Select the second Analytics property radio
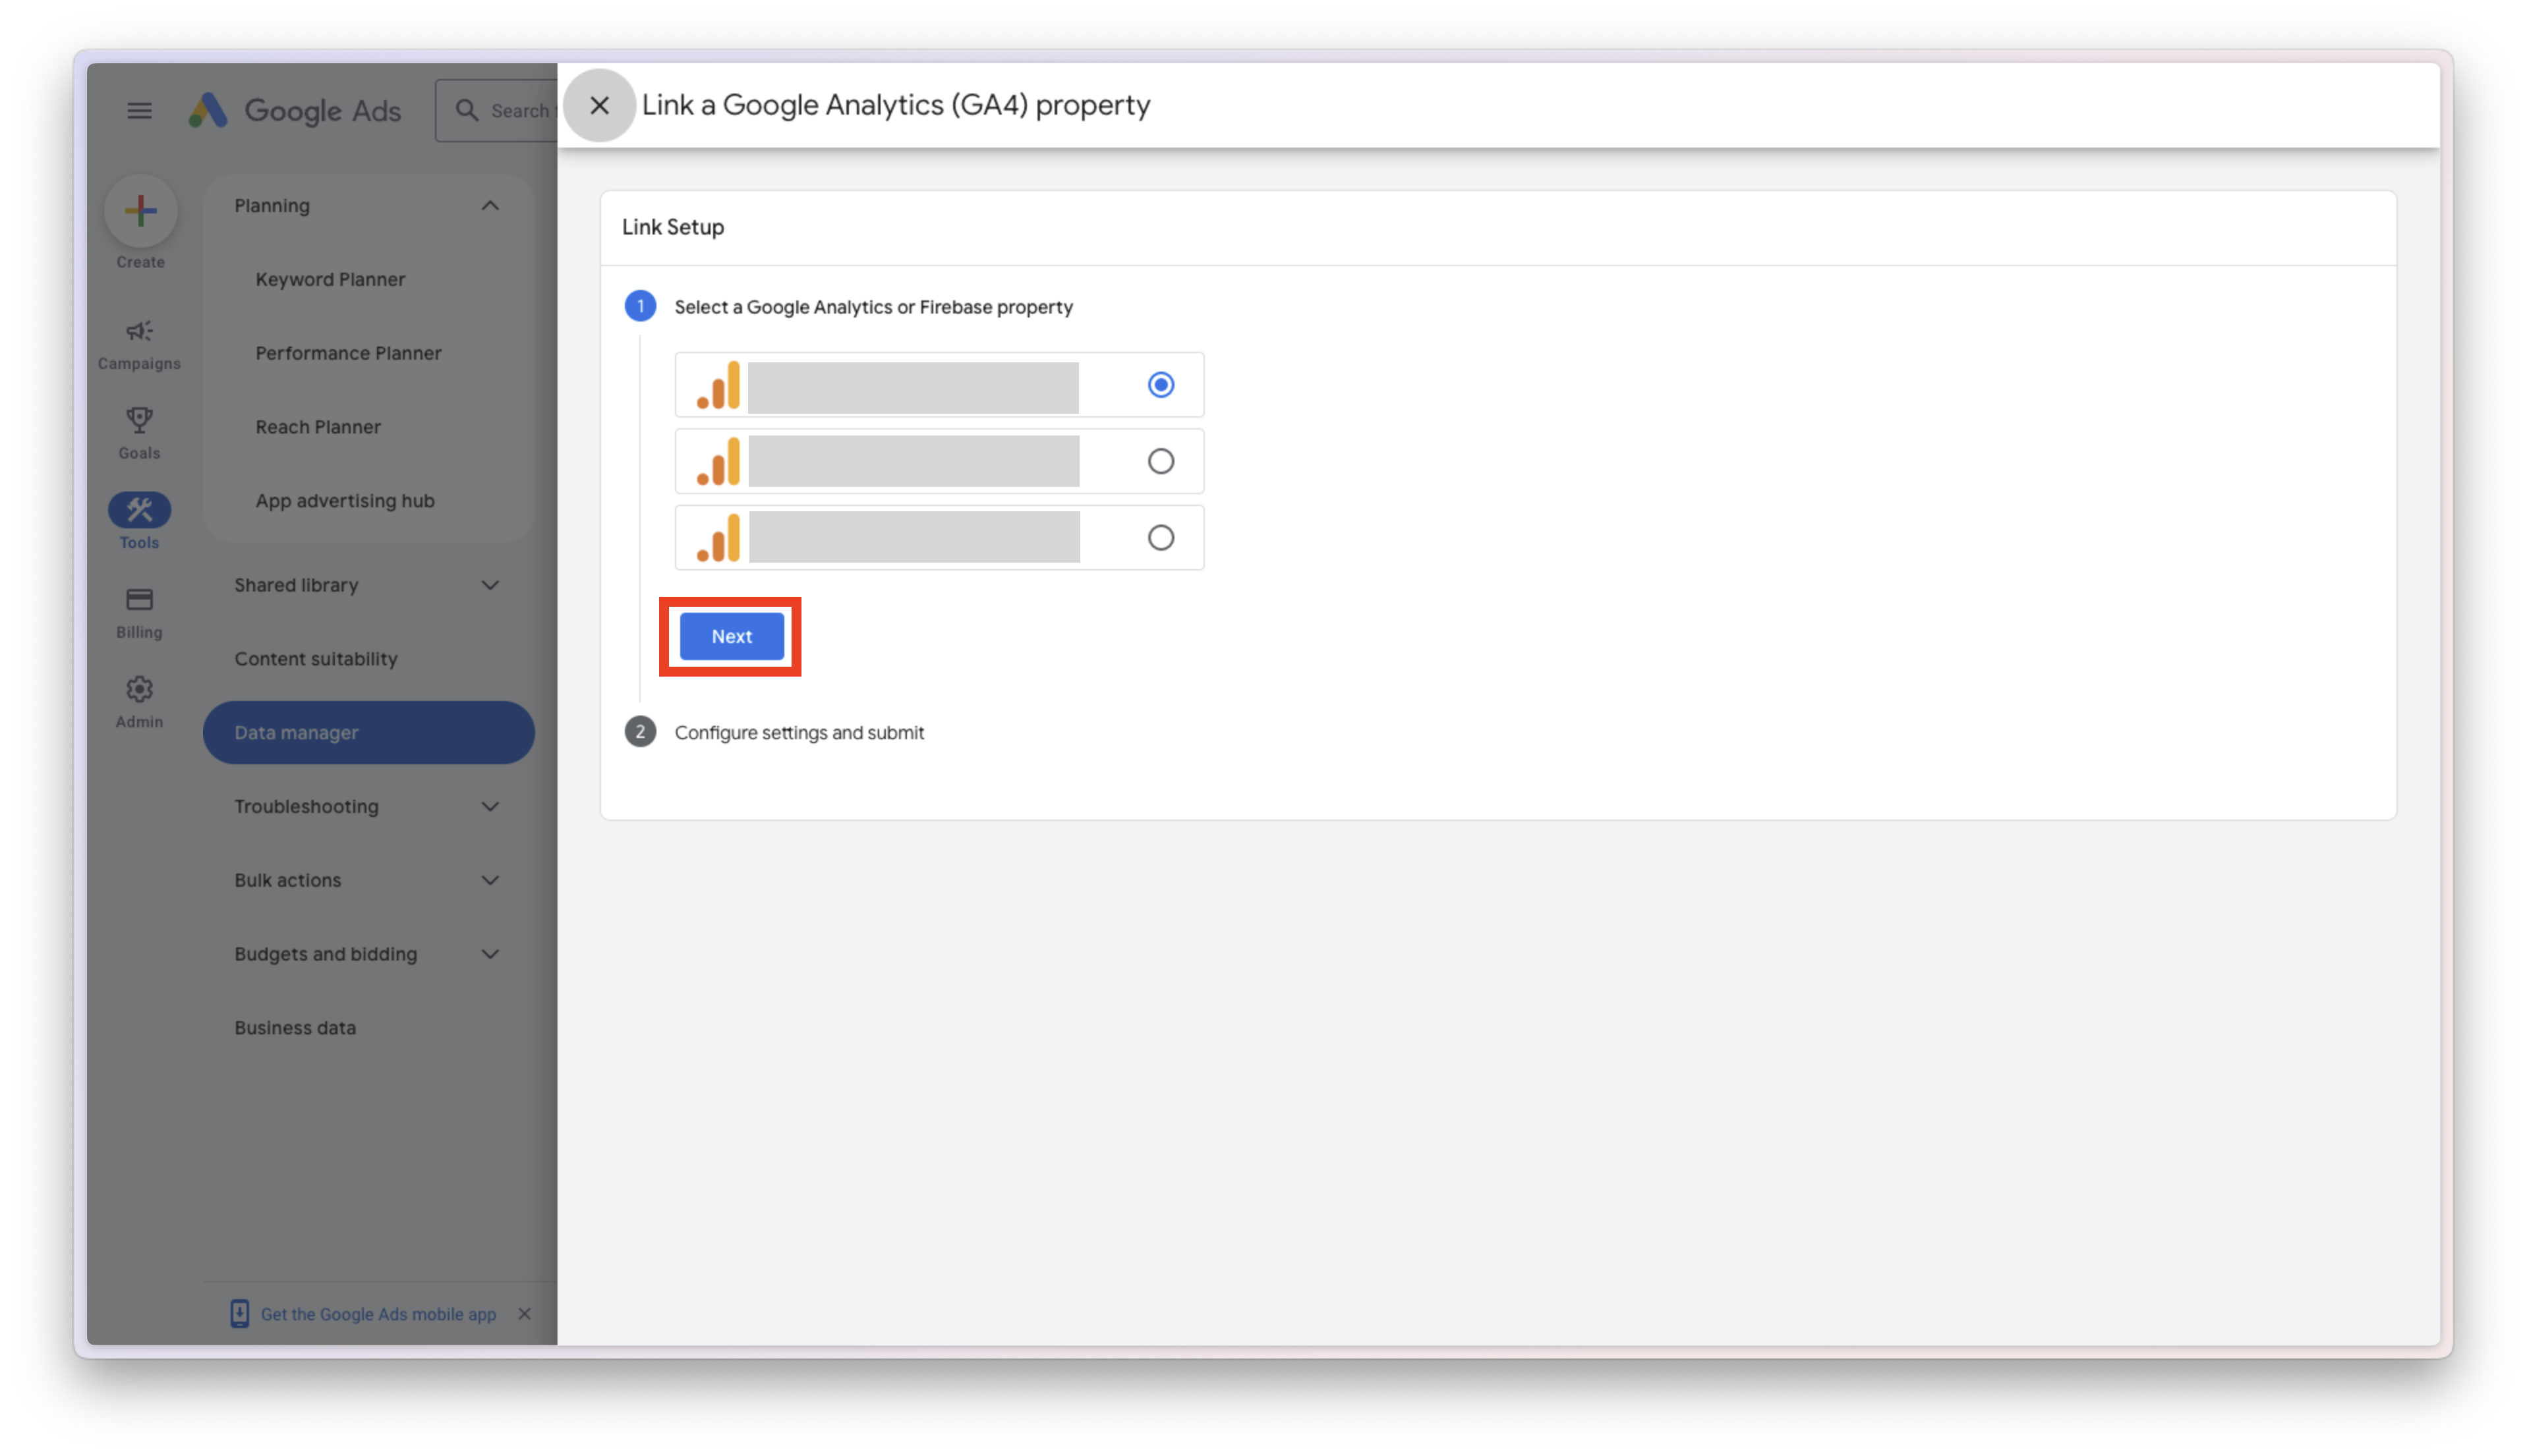 [x=1161, y=461]
